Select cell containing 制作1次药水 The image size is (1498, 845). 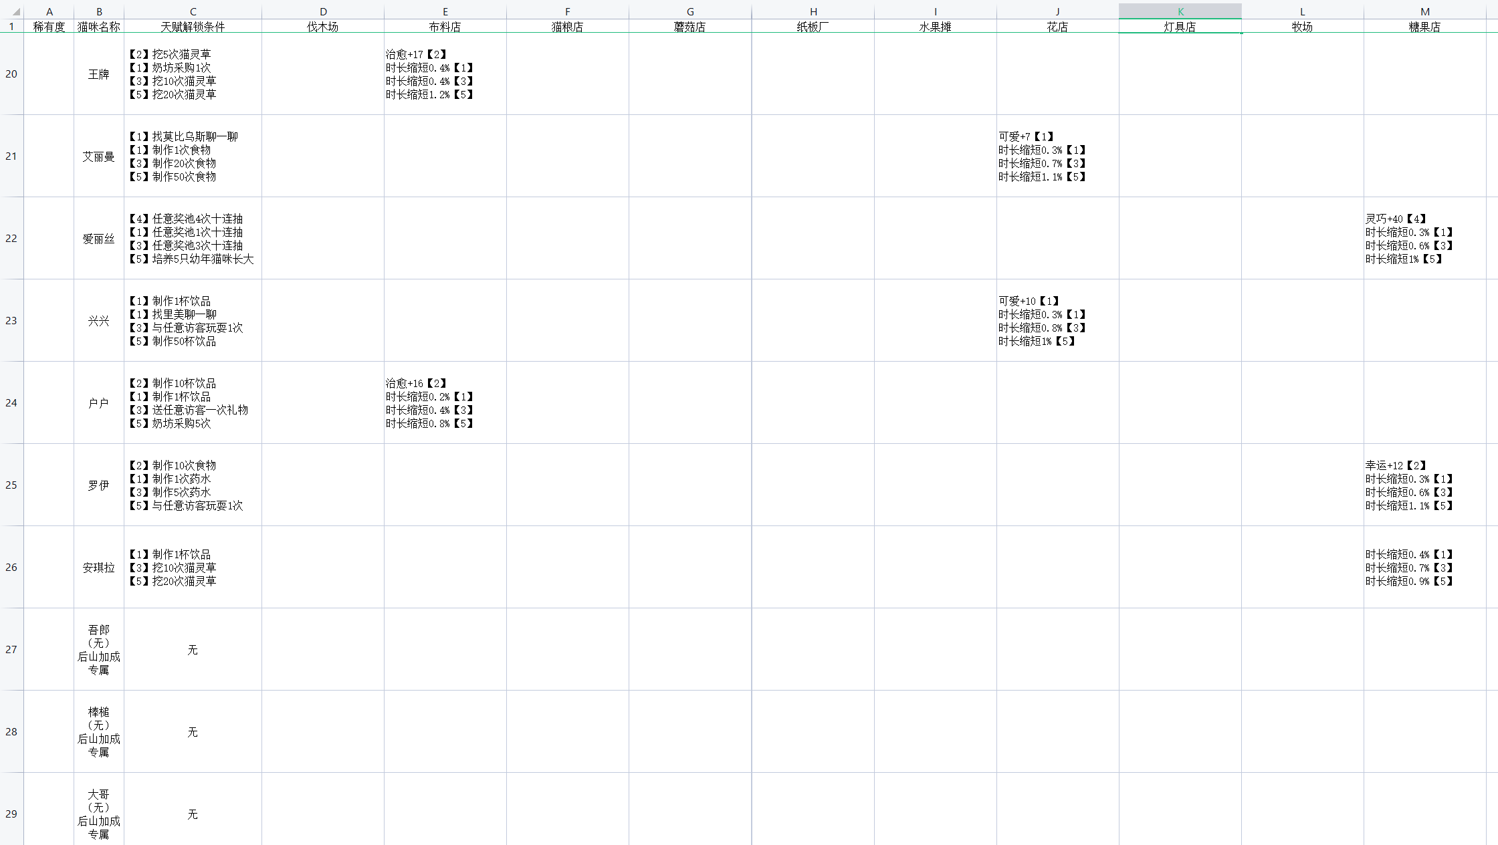coord(193,485)
